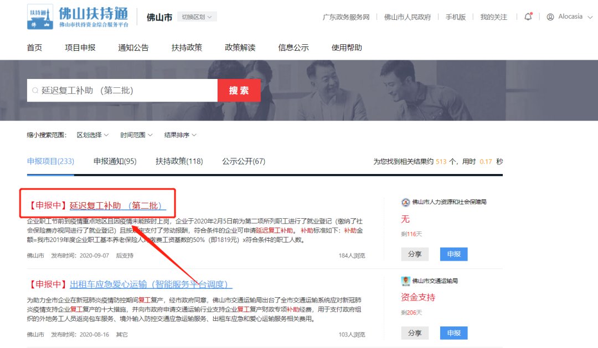Screen dimensions: 598x348
Task: Click the 佛山市交通运输局 department name
Action: [x=435, y=281]
